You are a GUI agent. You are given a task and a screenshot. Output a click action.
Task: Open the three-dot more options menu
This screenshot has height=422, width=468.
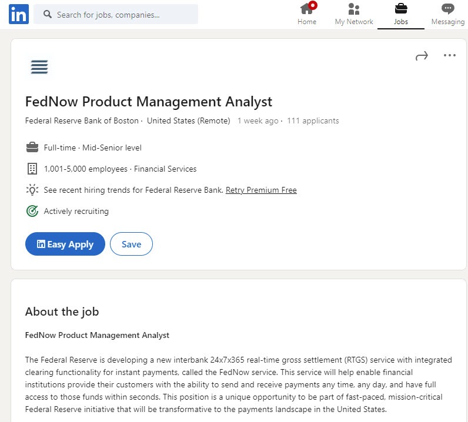pyautogui.click(x=450, y=56)
